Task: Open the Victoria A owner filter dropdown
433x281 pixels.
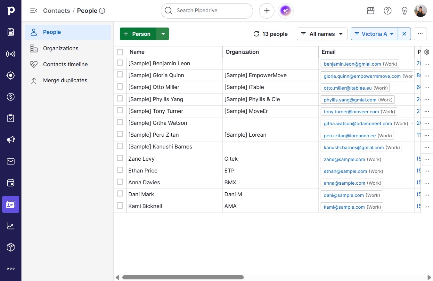Action: [374, 34]
